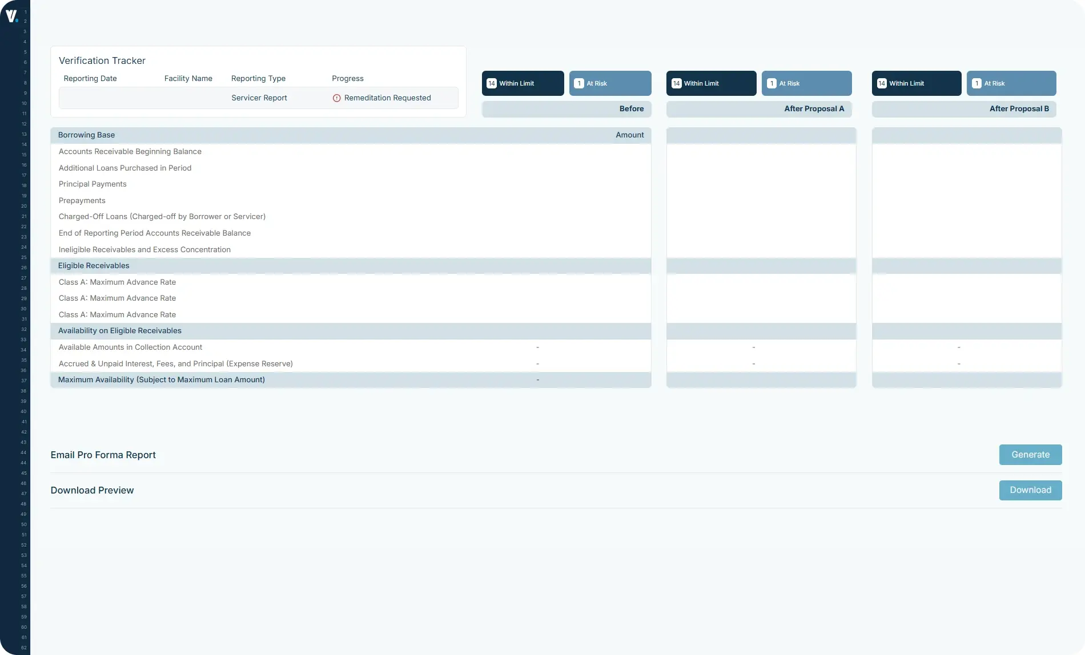Click the "14" count badge under Before
Screen dimensions: 1085x655
pos(492,83)
